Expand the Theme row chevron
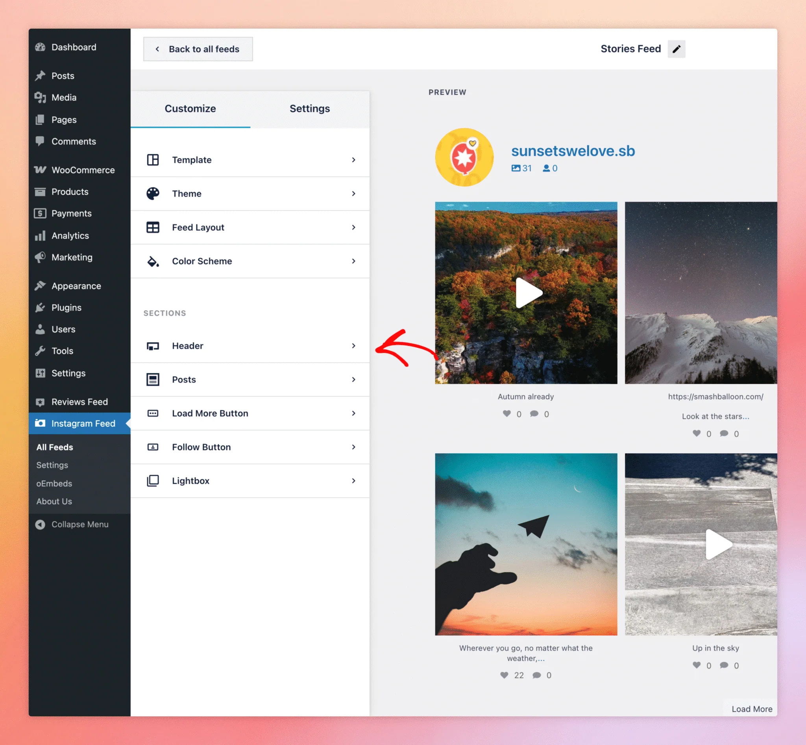806x745 pixels. (353, 194)
